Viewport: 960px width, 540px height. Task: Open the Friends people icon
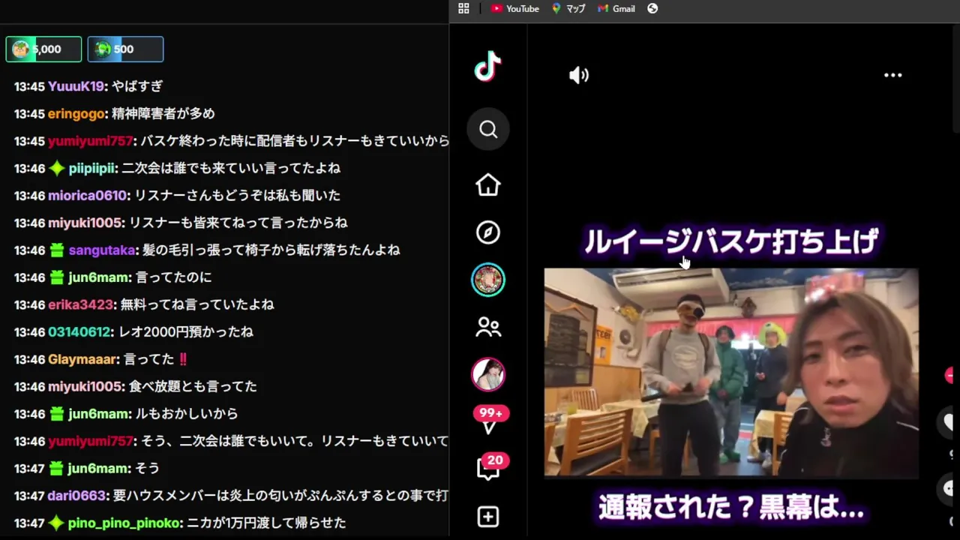(x=488, y=327)
